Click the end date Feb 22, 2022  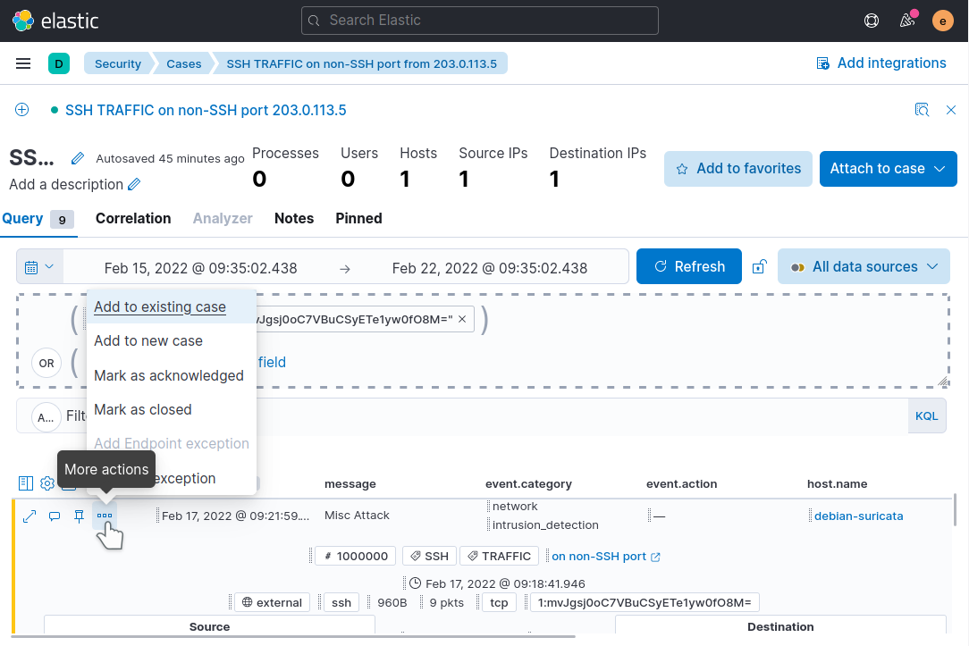point(490,268)
